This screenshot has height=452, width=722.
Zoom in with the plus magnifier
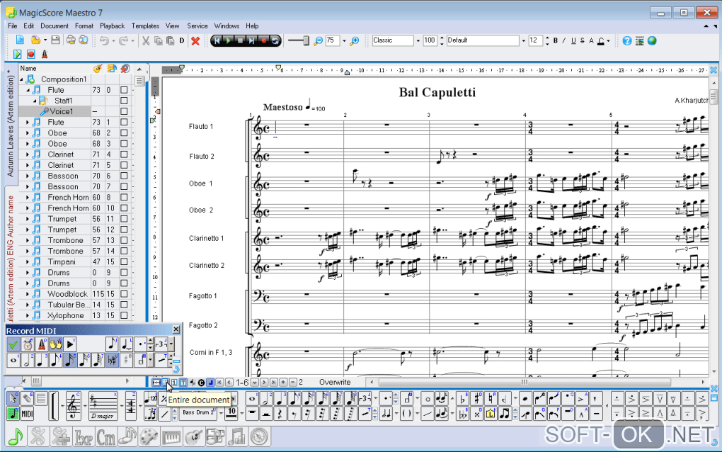(354, 41)
